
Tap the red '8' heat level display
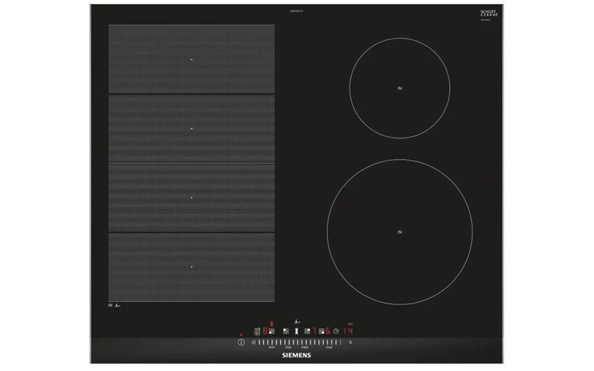pos(265,331)
